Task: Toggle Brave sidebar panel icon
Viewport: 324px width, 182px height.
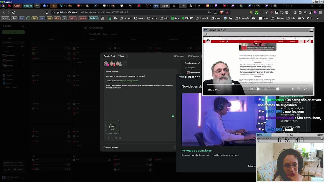Action: tap(295, 12)
